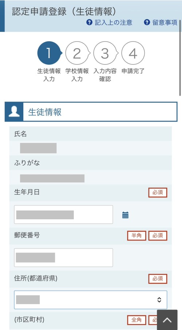Click the up-down arrows on prefecture select

(x=159, y=300)
